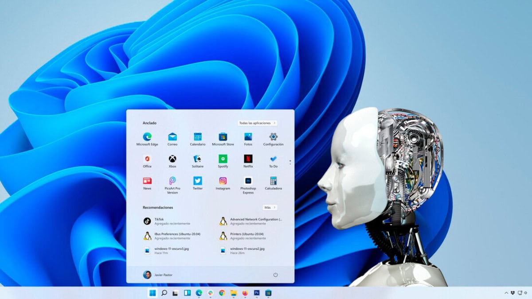This screenshot has width=532, height=299.
Task: Start the Xbox app
Action: [172, 159]
